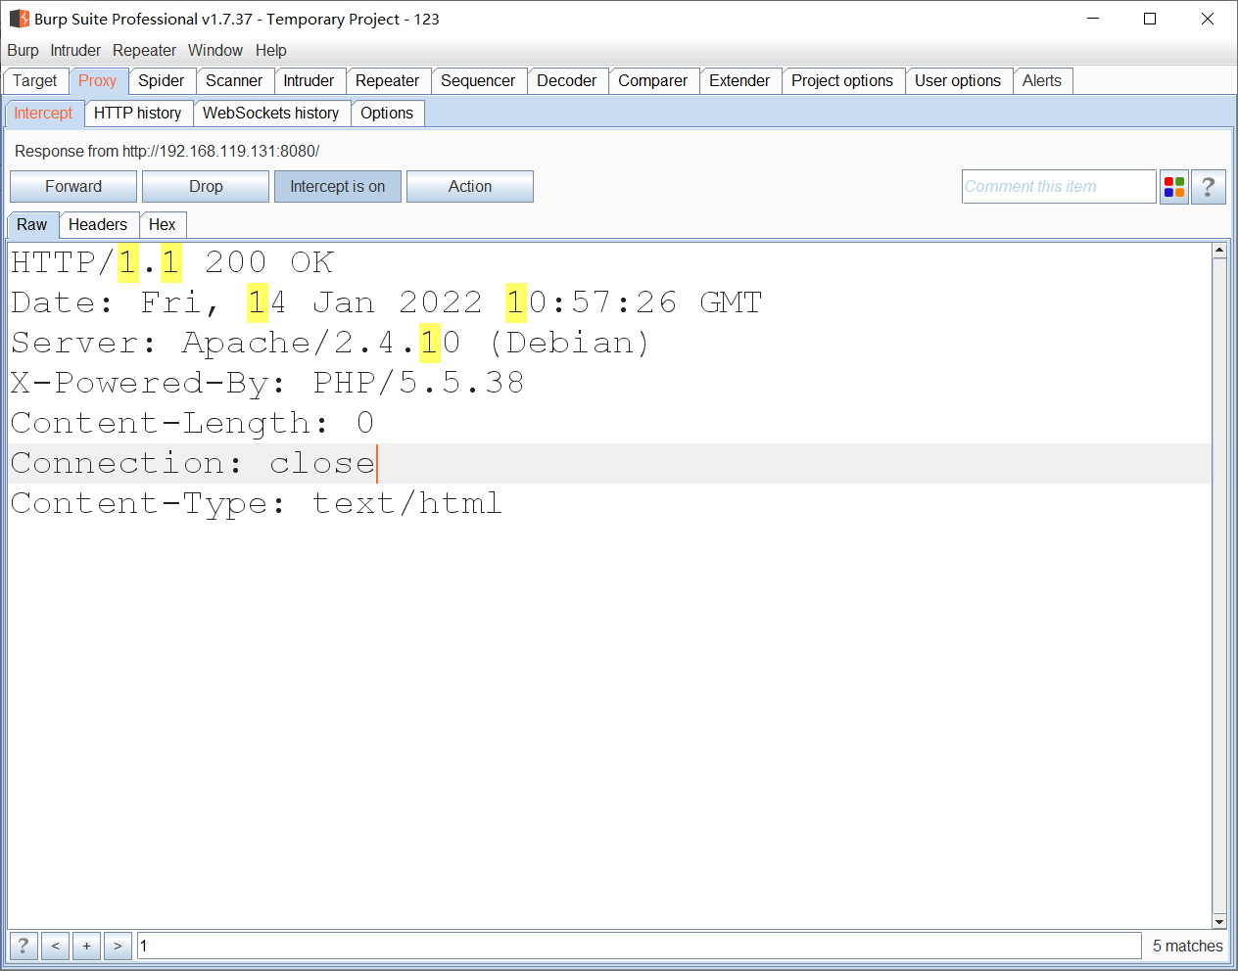Screen dimensions: 1238x971
Task: Open the help question mark near comment field
Action: coord(1208,186)
